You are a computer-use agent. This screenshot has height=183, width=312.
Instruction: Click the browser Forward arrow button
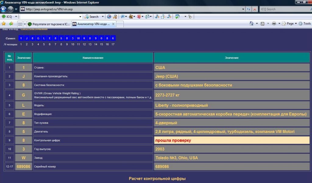point(10,9)
